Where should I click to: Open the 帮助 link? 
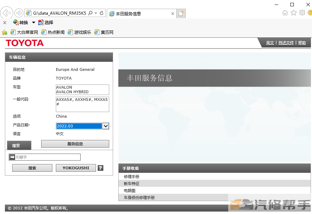pos(302,43)
